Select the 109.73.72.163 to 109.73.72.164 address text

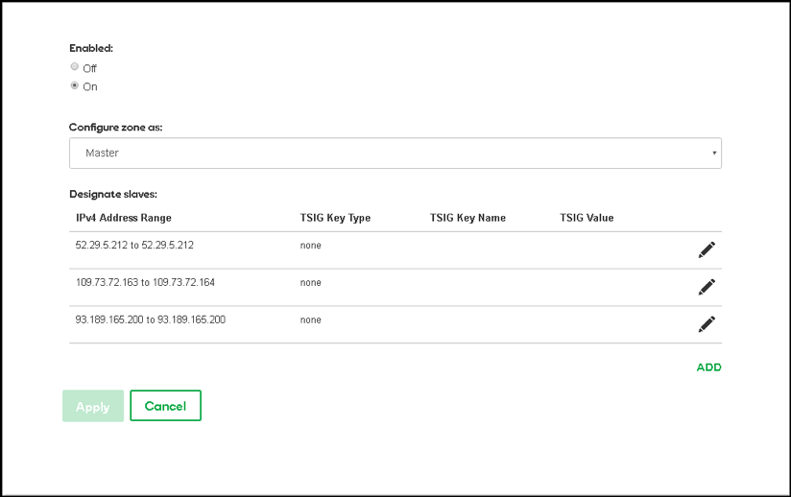(145, 282)
